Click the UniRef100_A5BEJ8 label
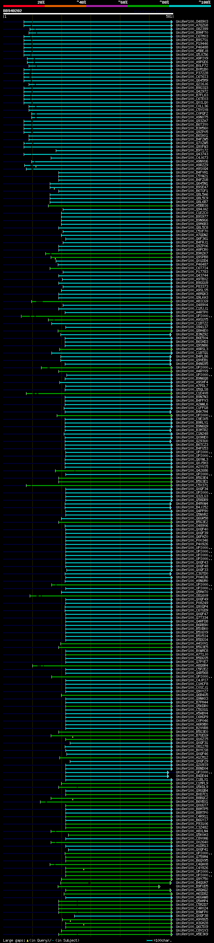This screenshot has height=943, width=214. (x=192, y=51)
